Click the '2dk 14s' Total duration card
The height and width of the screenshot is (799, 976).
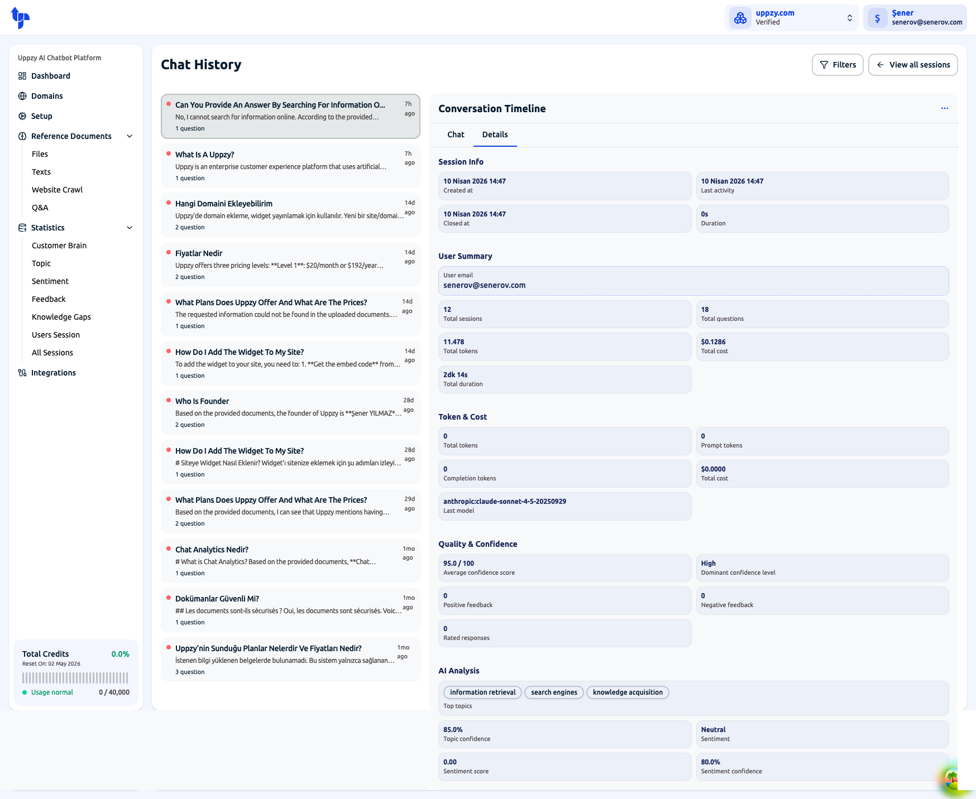(x=564, y=379)
